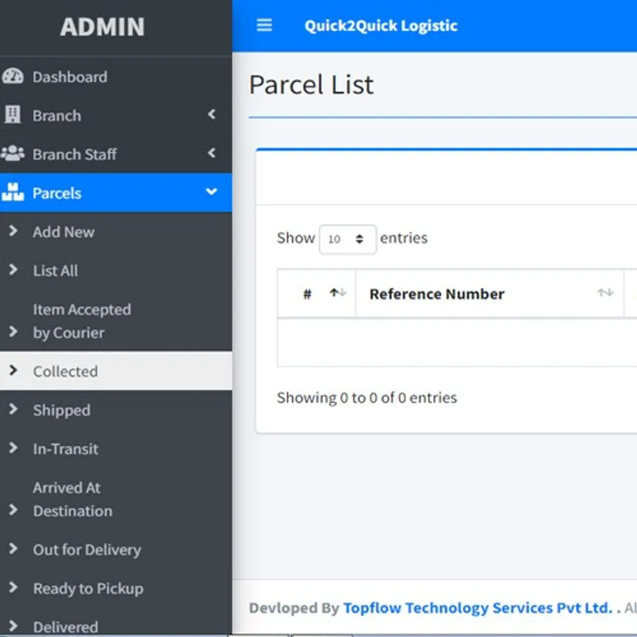This screenshot has width=637, height=637.
Task: Click the chevron beside Arrived At Destination
Action: click(13, 510)
